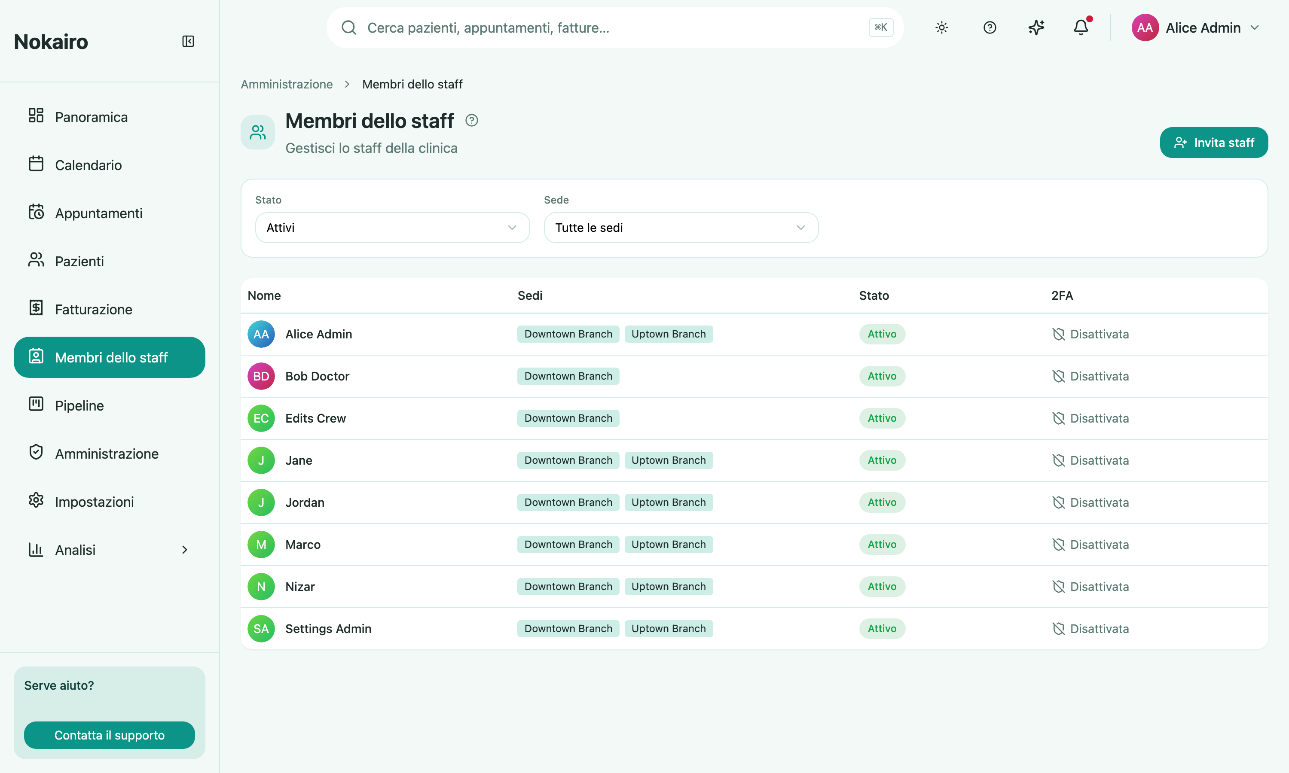
Task: Click the J avatar in Jordan row
Action: point(261,502)
